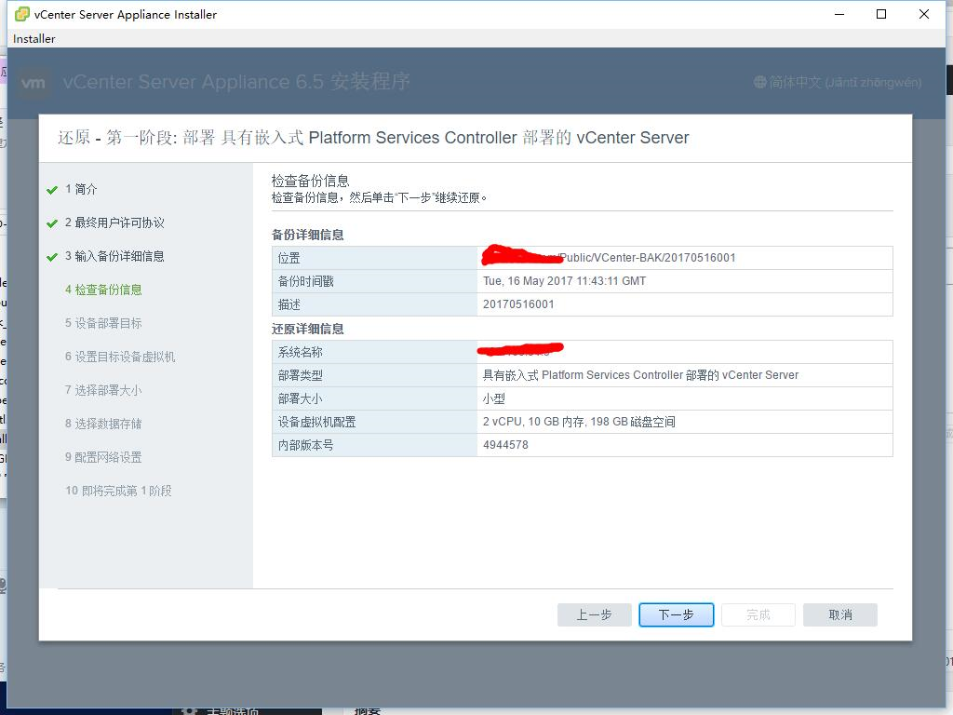The width and height of the screenshot is (953, 715).
Task: Click the 位置 row label
Action: (289, 258)
